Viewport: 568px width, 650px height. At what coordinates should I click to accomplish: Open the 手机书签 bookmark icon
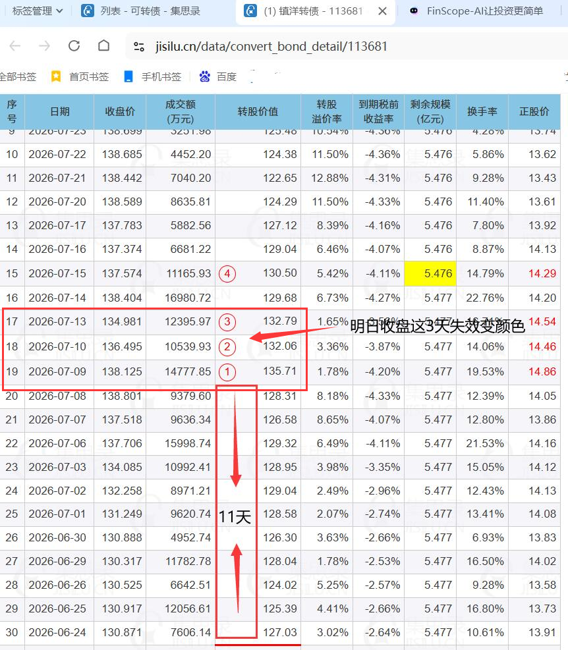coord(128,76)
